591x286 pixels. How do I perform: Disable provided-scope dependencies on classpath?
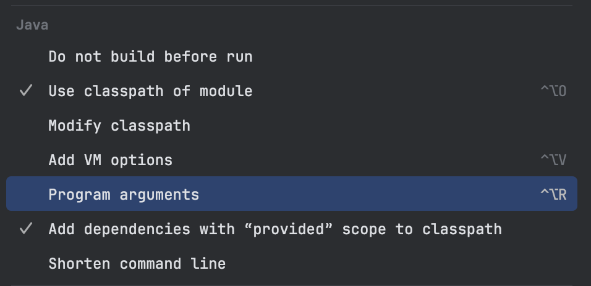(275, 229)
